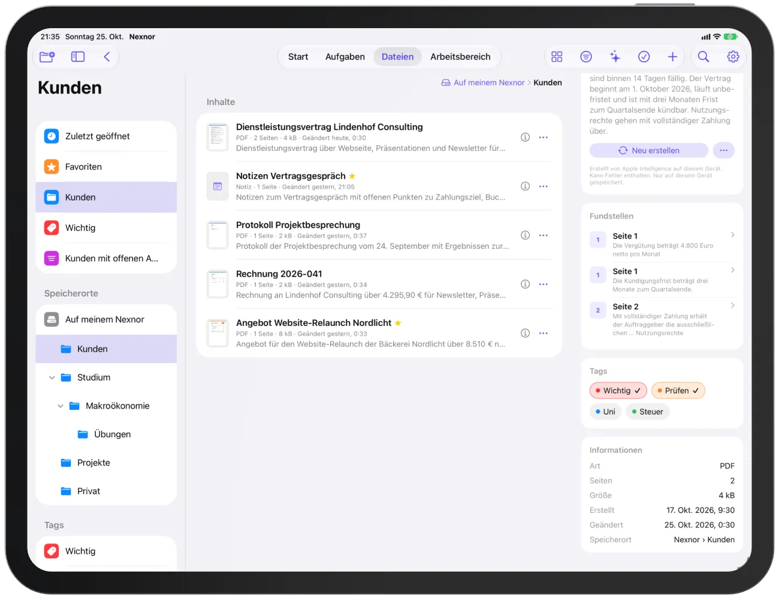Open more options for Notizen Vertragsgespräch
This screenshot has width=779, height=598.
pos(544,186)
